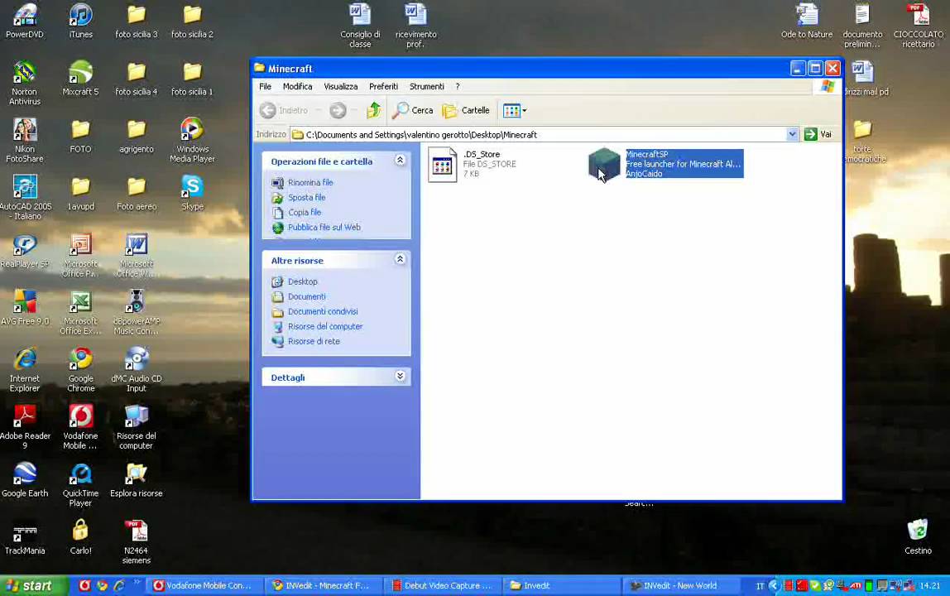Select the Consiglio di classe document
The width and height of the screenshot is (950, 596).
360,25
